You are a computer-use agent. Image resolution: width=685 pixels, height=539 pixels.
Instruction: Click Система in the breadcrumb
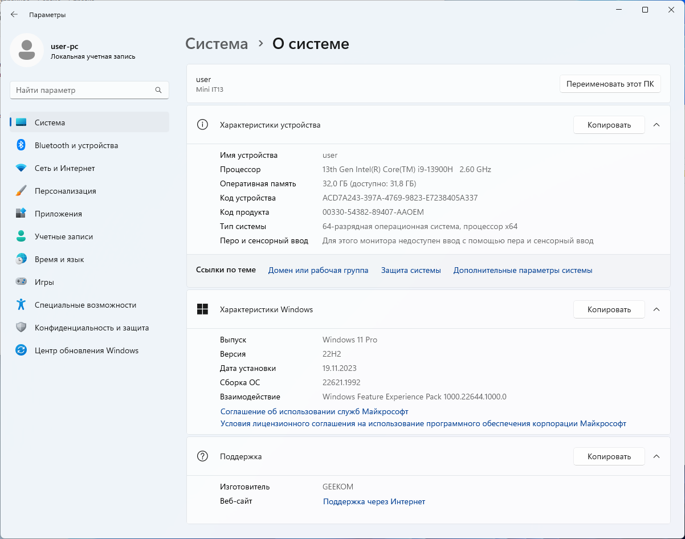tap(217, 44)
